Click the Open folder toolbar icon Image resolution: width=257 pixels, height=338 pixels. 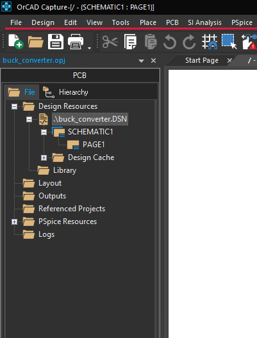36,42
